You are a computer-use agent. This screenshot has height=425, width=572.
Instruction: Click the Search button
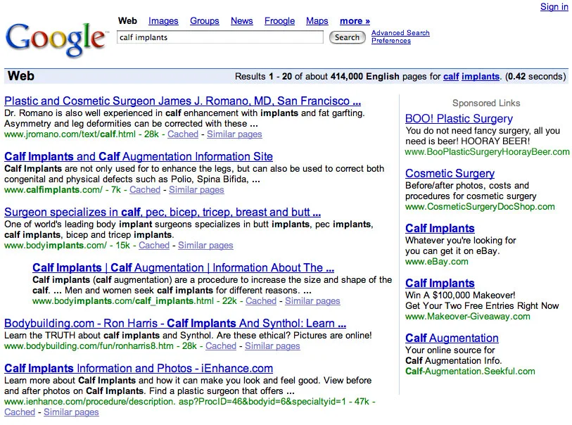click(x=348, y=37)
